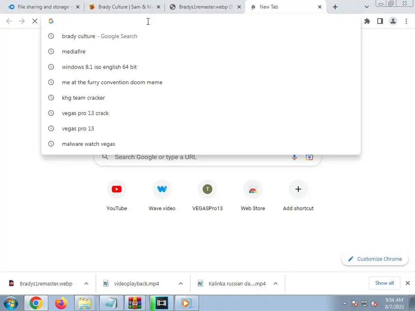Click the Add shortcut plus tile
Image resolution: width=415 pixels, height=311 pixels.
coord(298,196)
